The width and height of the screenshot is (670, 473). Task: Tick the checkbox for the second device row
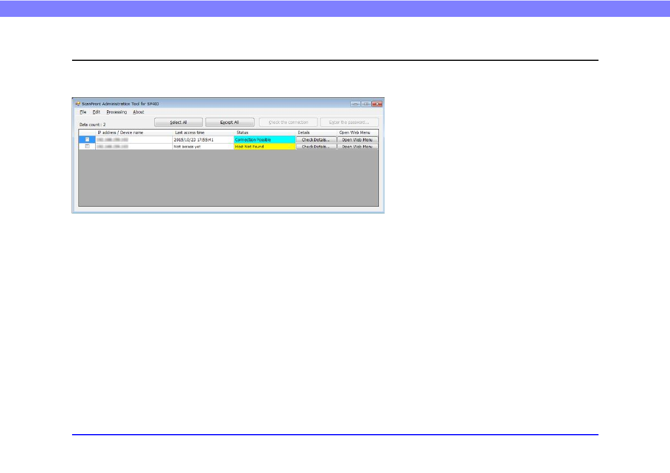pos(87,146)
